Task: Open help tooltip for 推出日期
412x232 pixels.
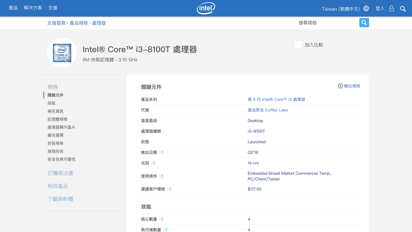Action: tap(162, 153)
